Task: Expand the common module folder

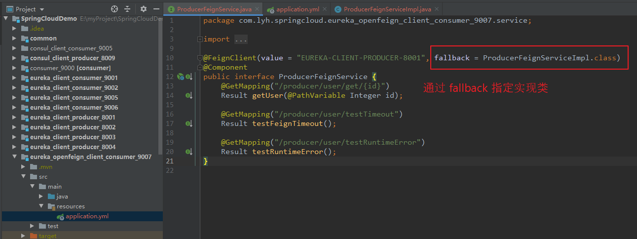Action: 14,38
